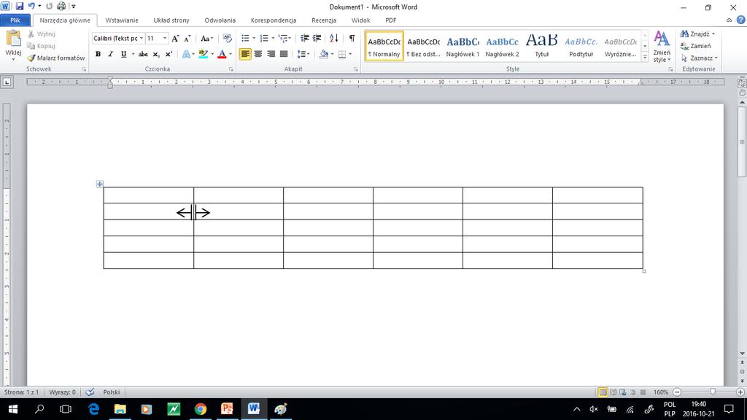Open Windows Start menu
Viewport: 747px width, 420px height.
pyautogui.click(x=13, y=409)
